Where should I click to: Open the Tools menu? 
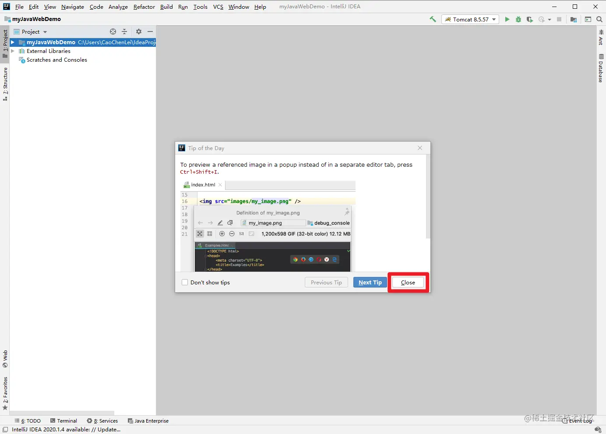click(201, 7)
